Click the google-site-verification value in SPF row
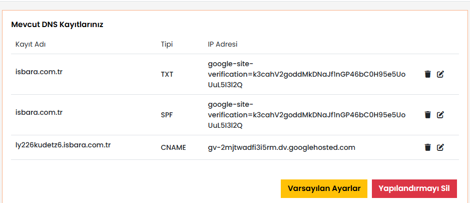Image resolution: width=470 pixels, height=203 pixels. point(307,114)
